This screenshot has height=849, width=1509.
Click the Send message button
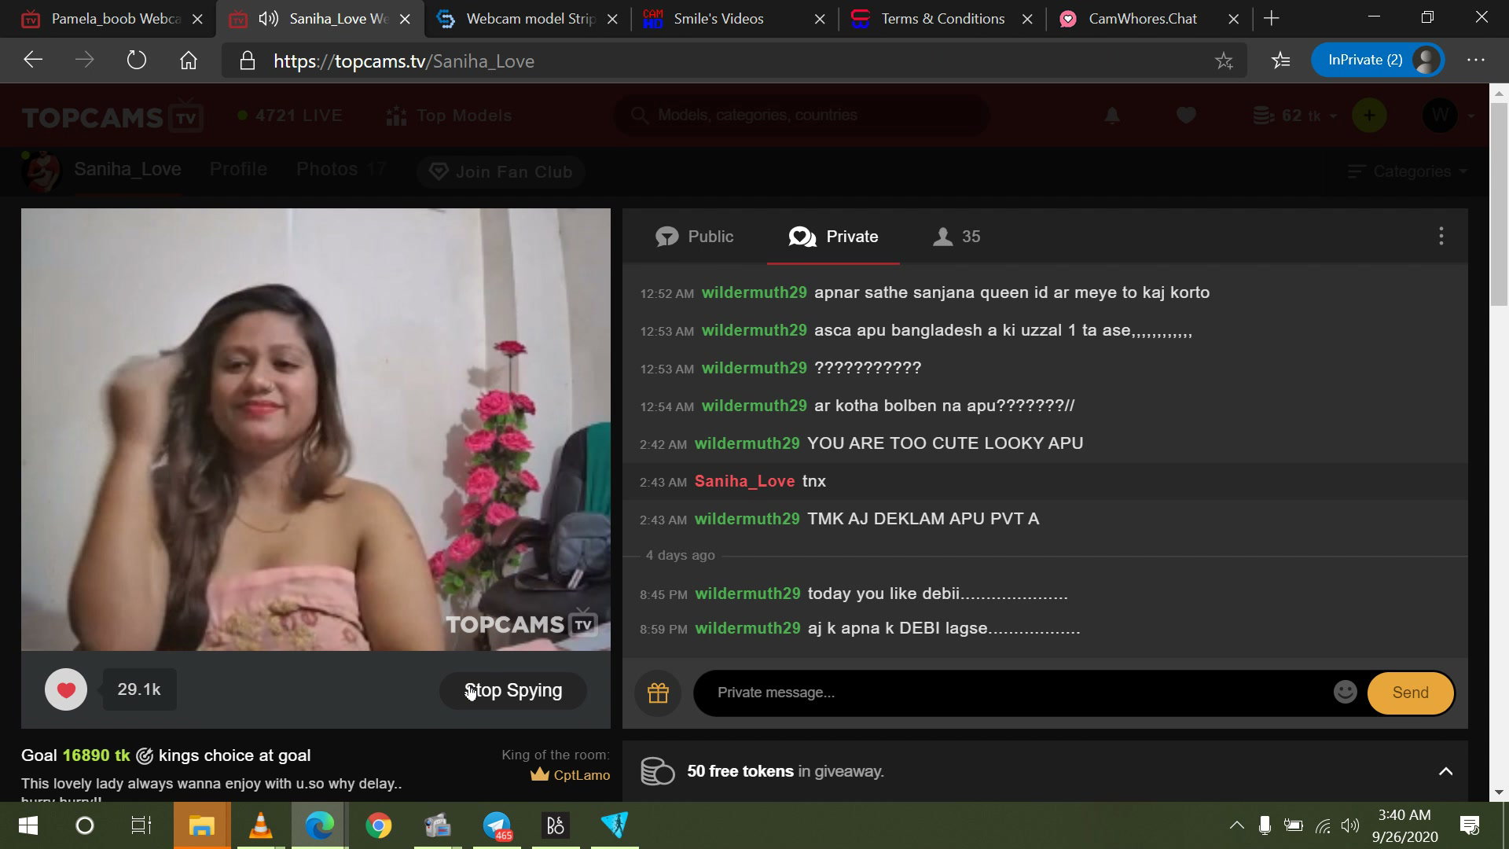(1410, 693)
